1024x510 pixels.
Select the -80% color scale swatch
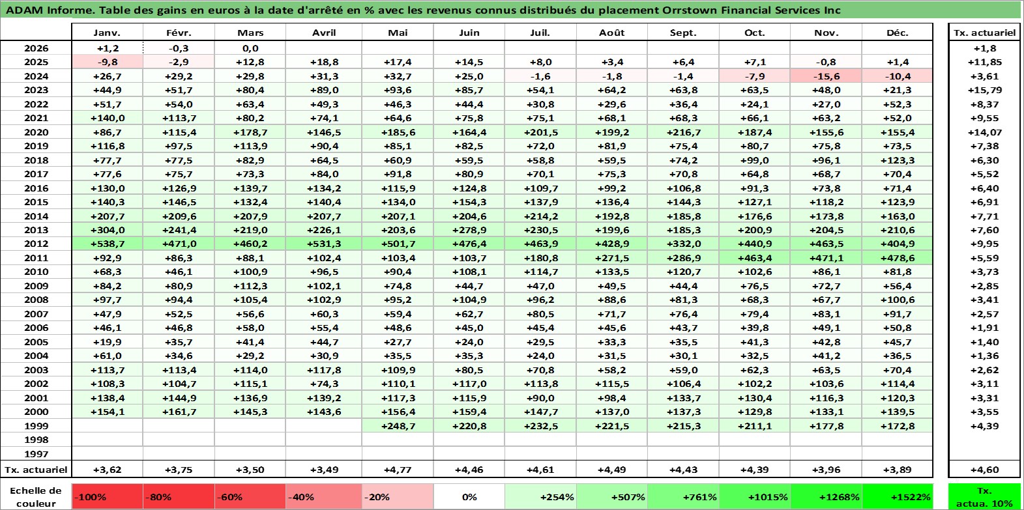179,496
